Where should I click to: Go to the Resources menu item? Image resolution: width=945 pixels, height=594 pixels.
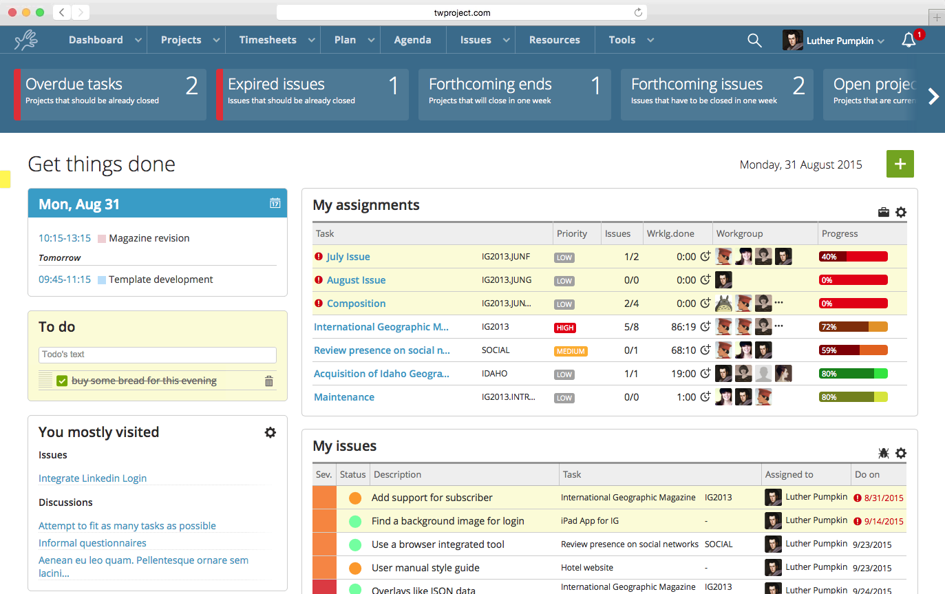coord(554,40)
